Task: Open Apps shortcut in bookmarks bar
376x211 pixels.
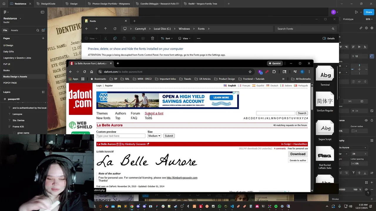Action: click(73, 79)
